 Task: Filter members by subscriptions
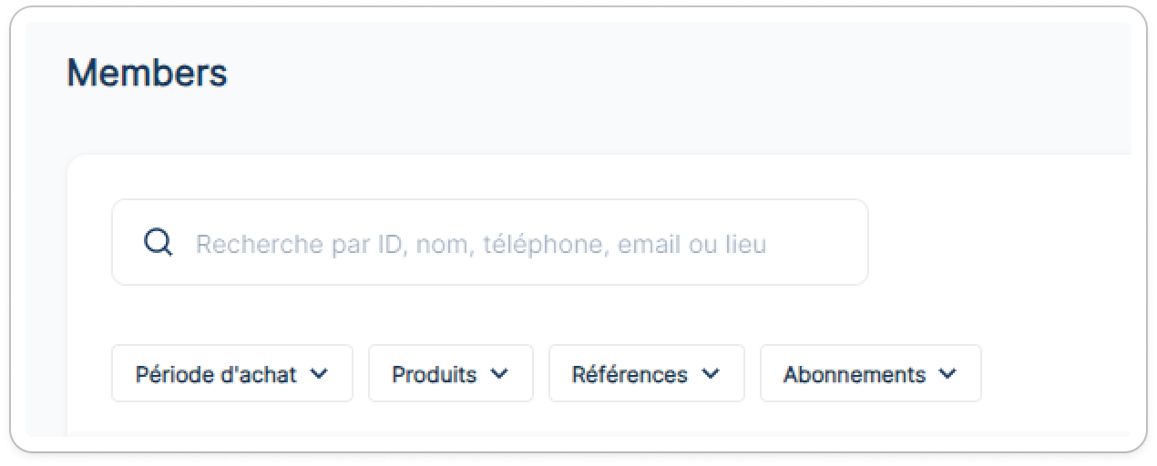(871, 373)
